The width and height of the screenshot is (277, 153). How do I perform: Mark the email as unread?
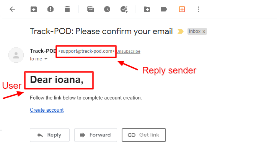[x=90, y=9]
